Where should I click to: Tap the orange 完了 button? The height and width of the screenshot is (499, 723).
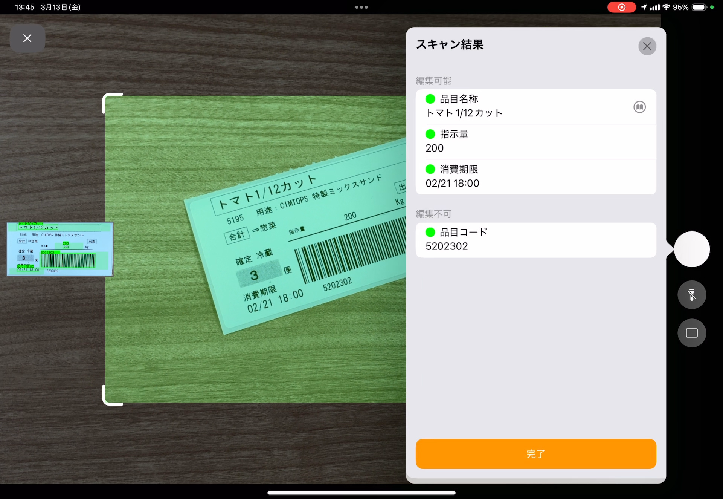(x=535, y=454)
